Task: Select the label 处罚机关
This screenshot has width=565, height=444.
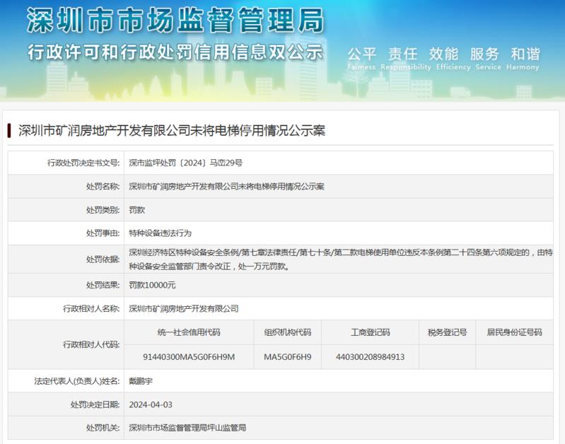Action: tap(103, 428)
